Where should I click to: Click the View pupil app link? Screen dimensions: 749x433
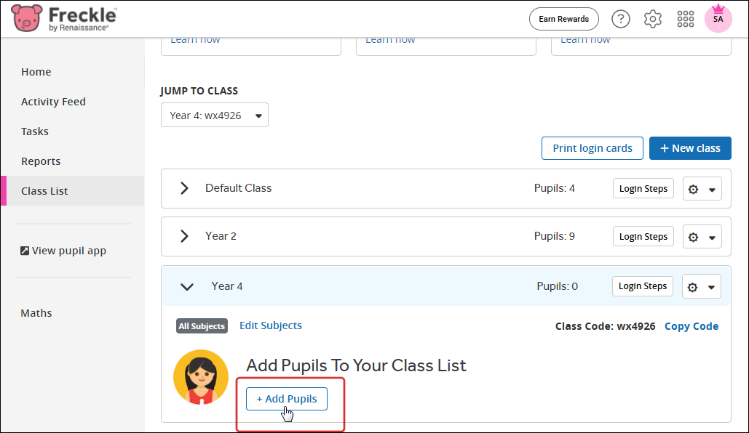point(63,251)
